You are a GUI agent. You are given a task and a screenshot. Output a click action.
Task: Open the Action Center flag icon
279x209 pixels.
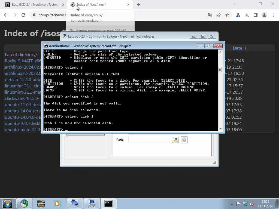[238, 204]
